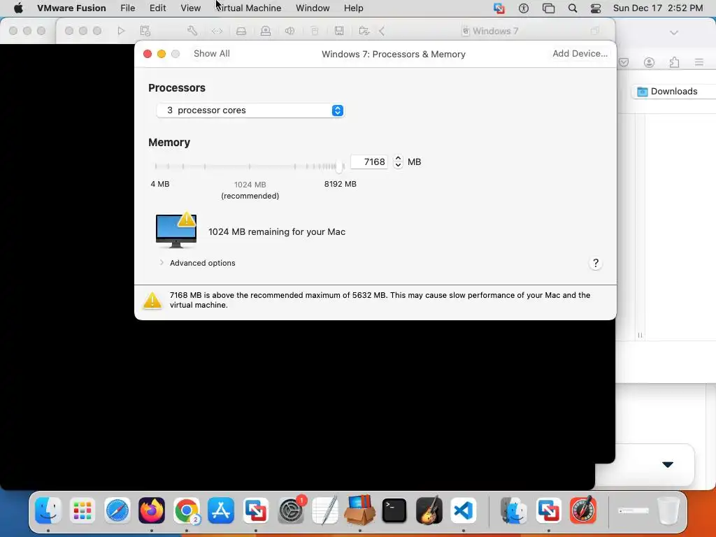Click the shared folders icon in toolbar

point(364,31)
